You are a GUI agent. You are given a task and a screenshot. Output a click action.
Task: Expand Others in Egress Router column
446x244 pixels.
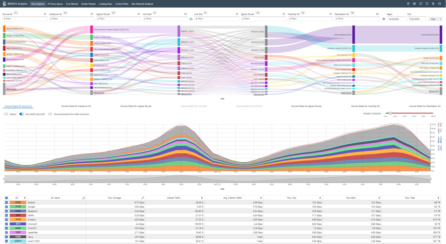coord(259,94)
